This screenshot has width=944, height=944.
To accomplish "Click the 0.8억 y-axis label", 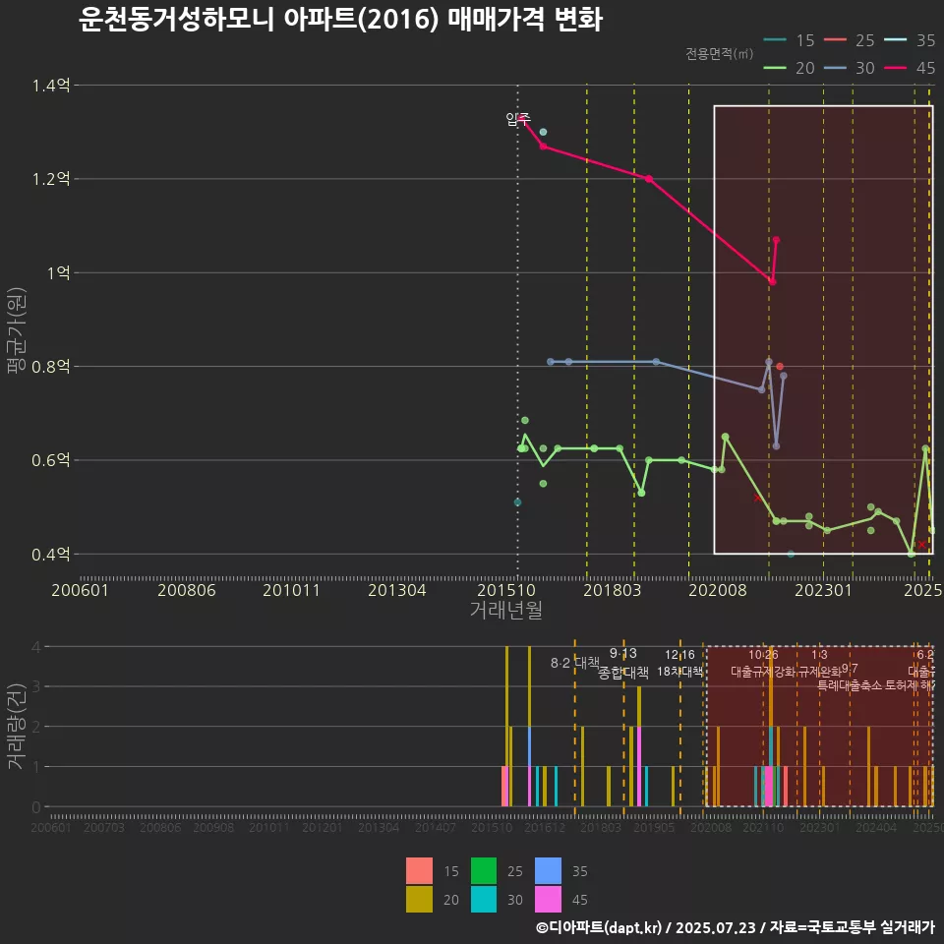I will pos(51,367).
